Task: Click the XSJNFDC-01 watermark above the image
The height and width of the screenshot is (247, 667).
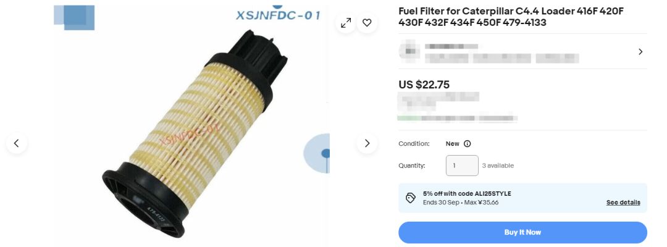Action: pos(278,15)
